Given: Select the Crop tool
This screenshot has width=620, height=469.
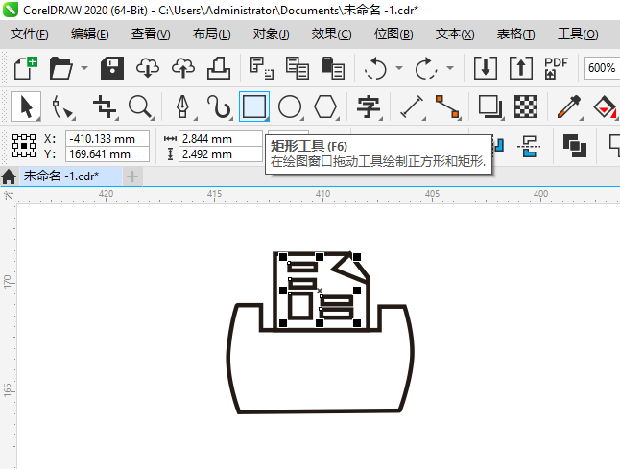Looking at the screenshot, I should (x=105, y=106).
